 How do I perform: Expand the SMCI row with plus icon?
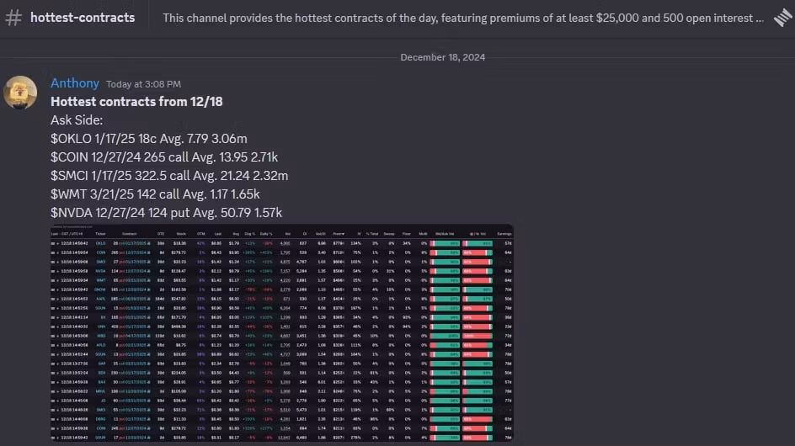[x=57, y=262]
